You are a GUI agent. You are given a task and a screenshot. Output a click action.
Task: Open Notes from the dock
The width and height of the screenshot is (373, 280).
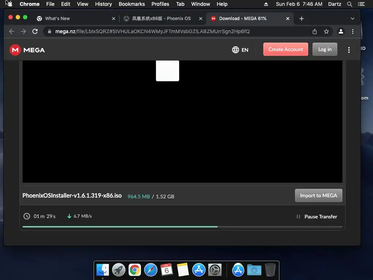pos(183,270)
